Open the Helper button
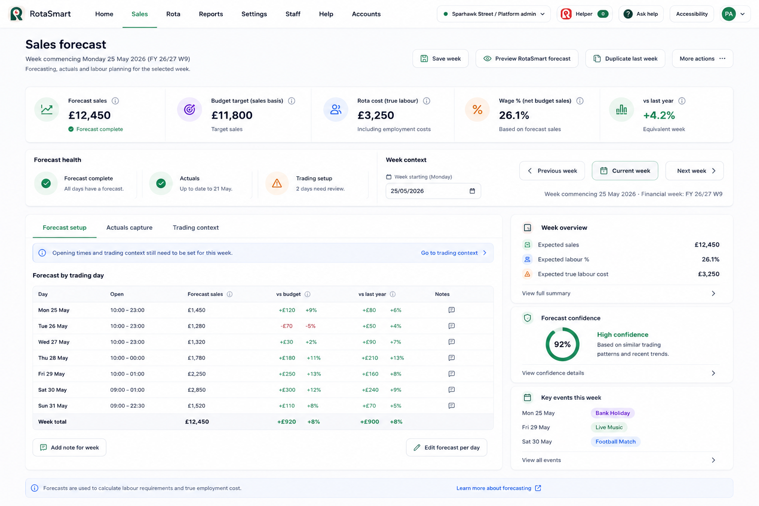 [585, 14]
